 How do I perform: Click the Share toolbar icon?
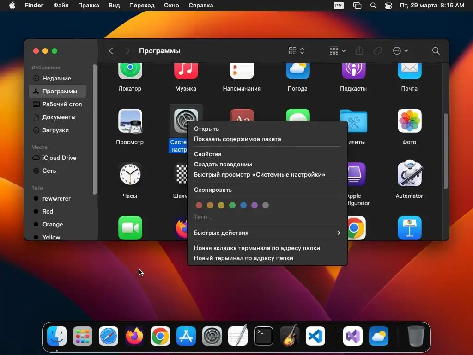[x=359, y=51]
